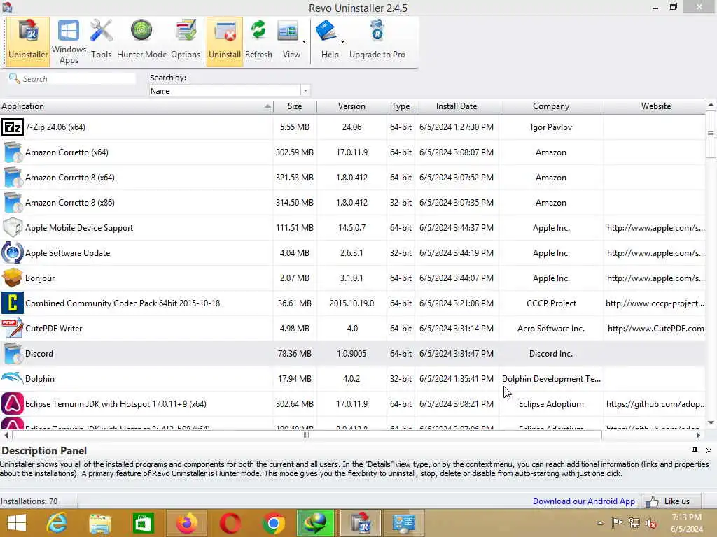This screenshot has width=717, height=537.
Task: Activate Hunter Mode
Action: point(141,41)
